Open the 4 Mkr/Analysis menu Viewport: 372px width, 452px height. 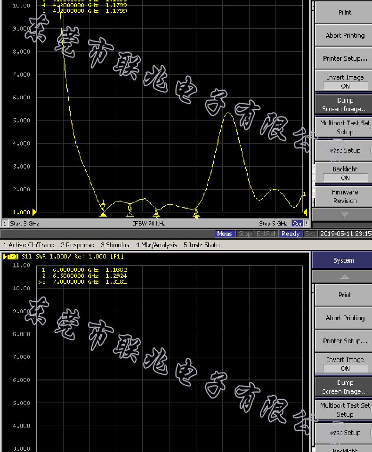coord(157,245)
